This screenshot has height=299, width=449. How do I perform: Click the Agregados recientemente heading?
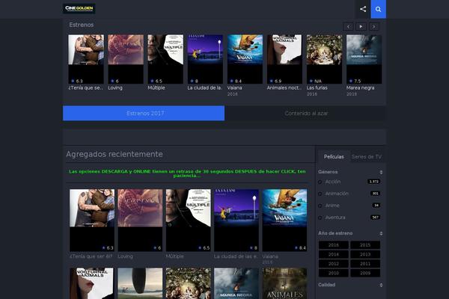click(x=114, y=154)
